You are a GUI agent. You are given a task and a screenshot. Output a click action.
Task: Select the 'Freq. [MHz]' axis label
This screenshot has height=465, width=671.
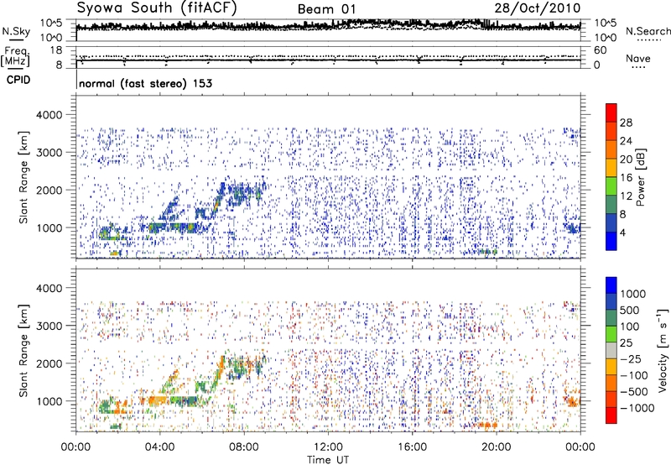pos(16,57)
